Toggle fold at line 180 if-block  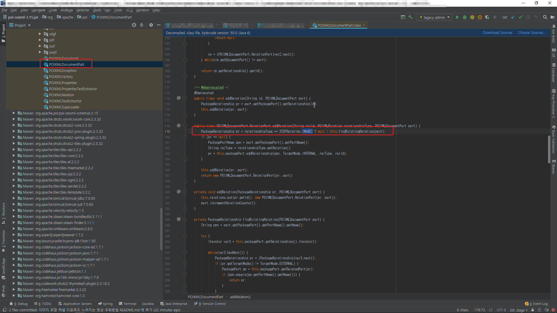pos(185,137)
